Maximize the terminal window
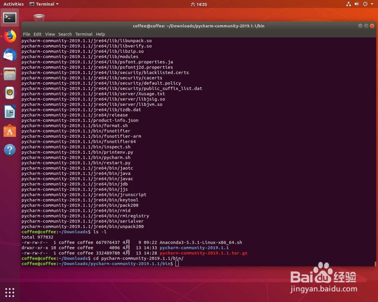378x302 pixels. [x=366, y=26]
